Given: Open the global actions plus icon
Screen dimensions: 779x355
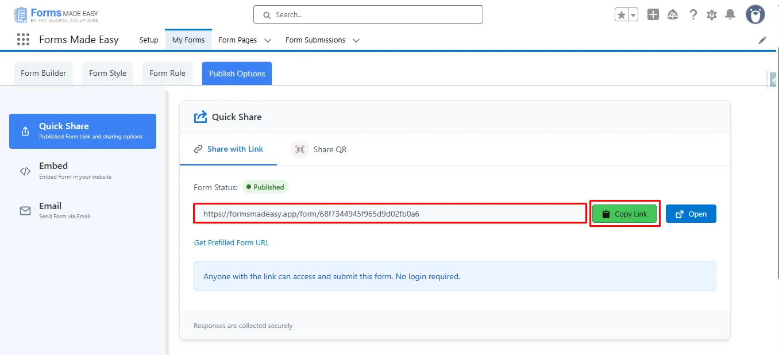Looking at the screenshot, I should point(653,15).
